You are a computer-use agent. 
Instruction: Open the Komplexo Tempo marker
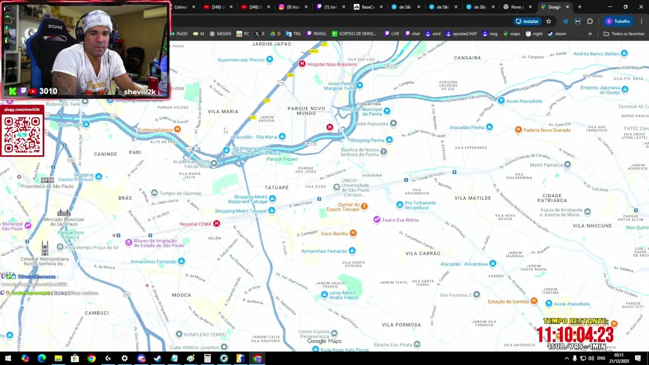coord(179,334)
